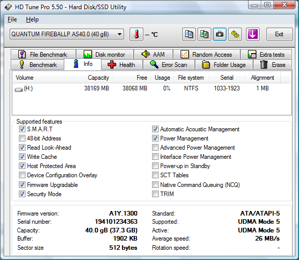Toggle the Read Look-Ahead checkbox

point(22,148)
